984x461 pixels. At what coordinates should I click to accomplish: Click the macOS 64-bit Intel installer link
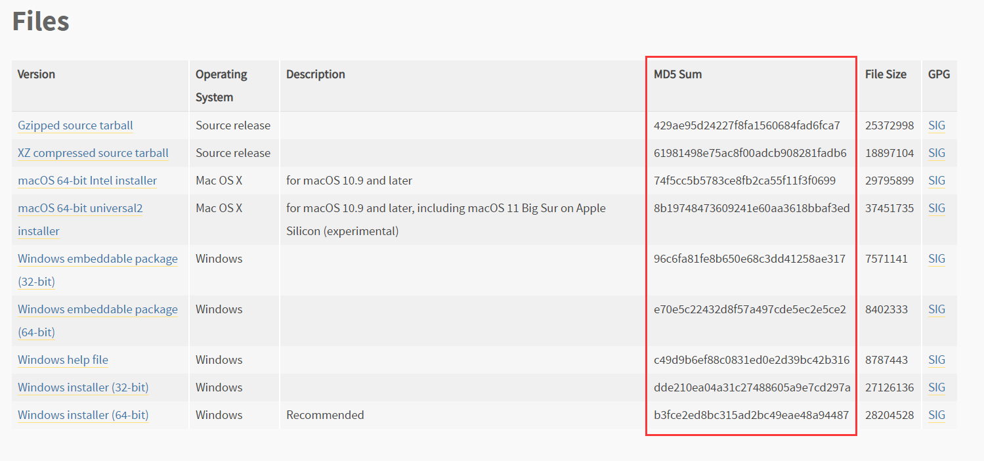(87, 181)
